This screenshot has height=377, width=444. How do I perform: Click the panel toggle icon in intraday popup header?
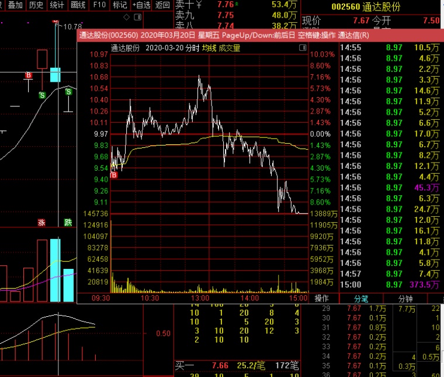tap(303, 47)
